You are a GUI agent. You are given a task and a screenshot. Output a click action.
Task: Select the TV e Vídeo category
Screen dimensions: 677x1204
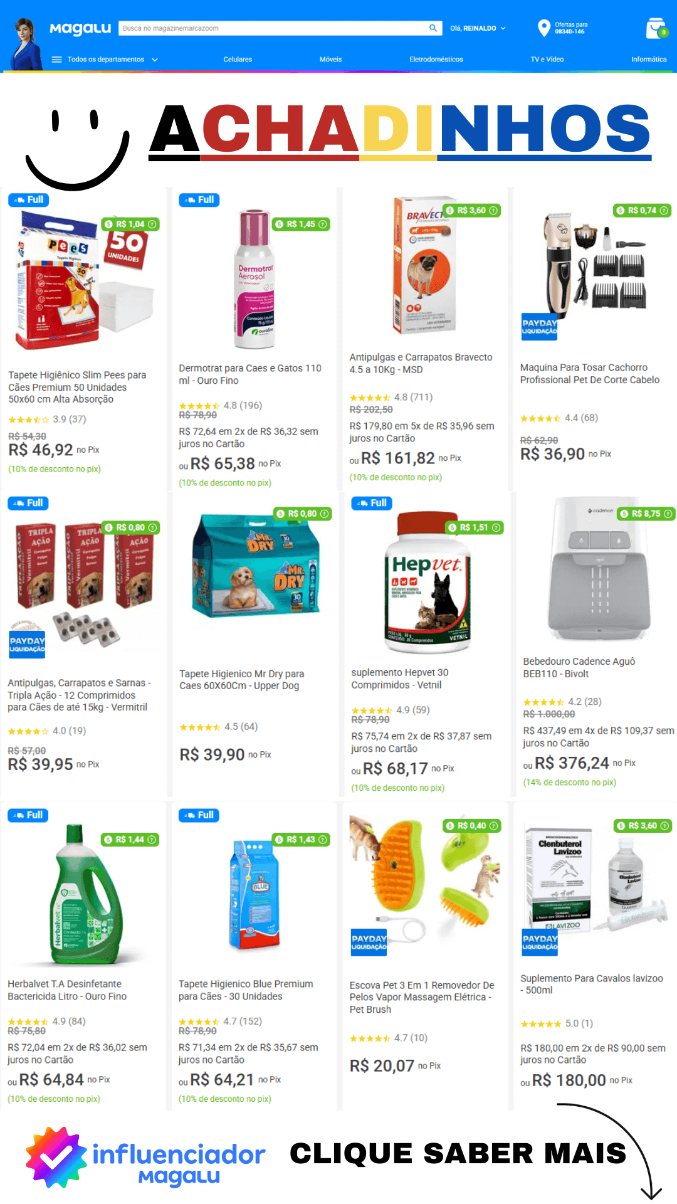click(x=547, y=60)
